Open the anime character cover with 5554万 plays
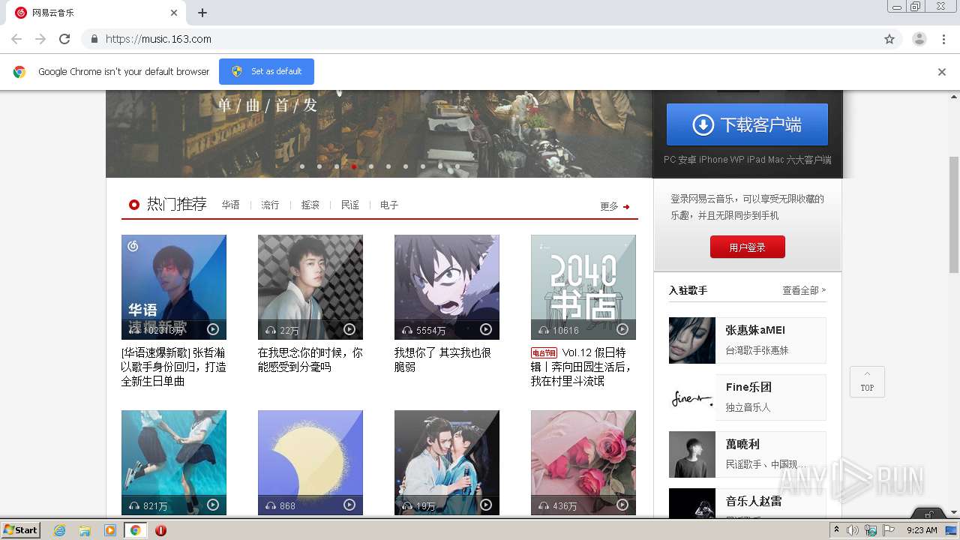 tap(447, 287)
